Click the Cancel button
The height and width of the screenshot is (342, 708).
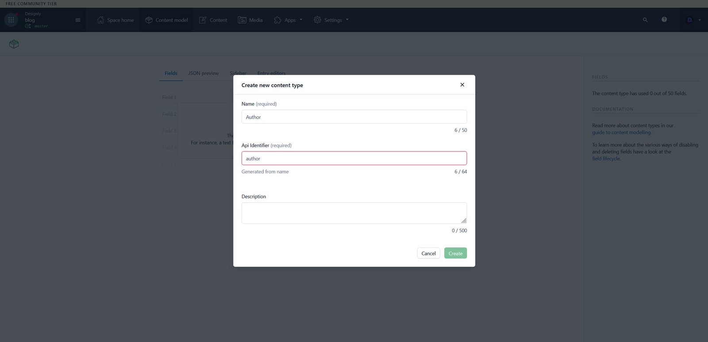[428, 253]
